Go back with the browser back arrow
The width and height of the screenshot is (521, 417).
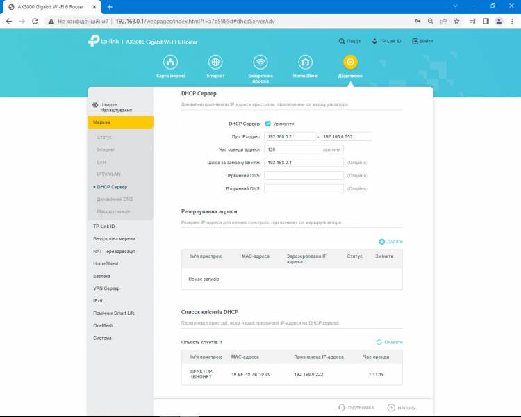coord(9,22)
